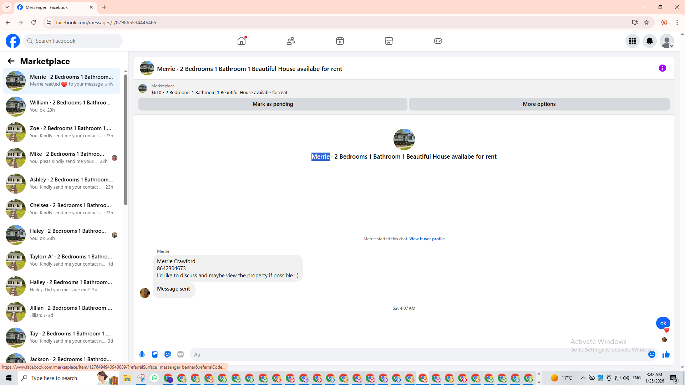Click the large listing photo in chat
This screenshot has width=685, height=385.
coord(404,139)
